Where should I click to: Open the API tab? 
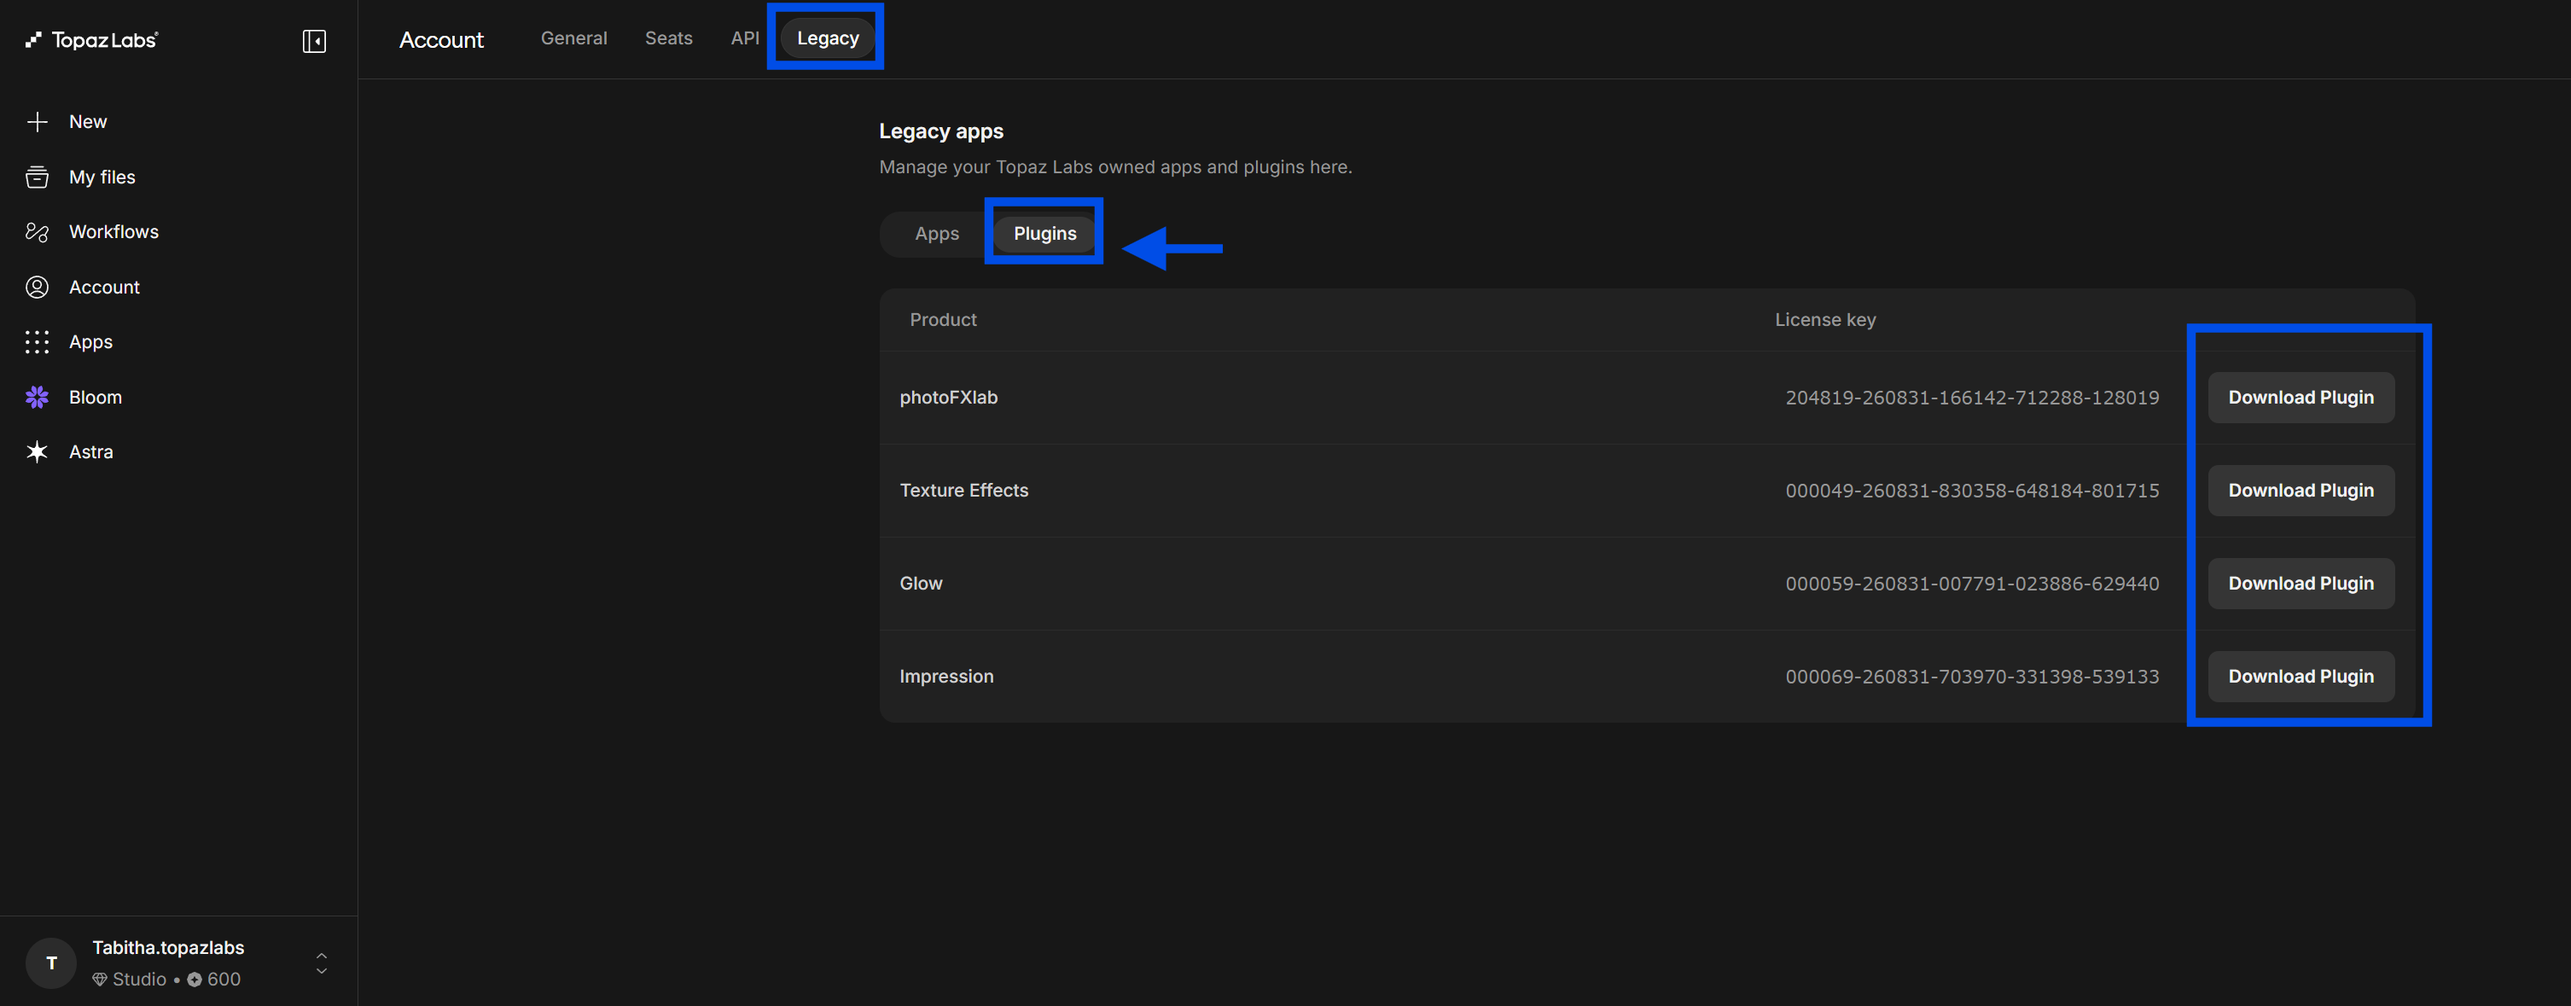[745, 38]
